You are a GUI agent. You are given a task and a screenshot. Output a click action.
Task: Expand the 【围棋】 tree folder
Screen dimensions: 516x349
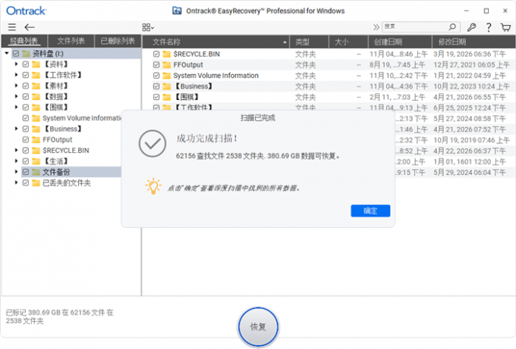pos(16,107)
